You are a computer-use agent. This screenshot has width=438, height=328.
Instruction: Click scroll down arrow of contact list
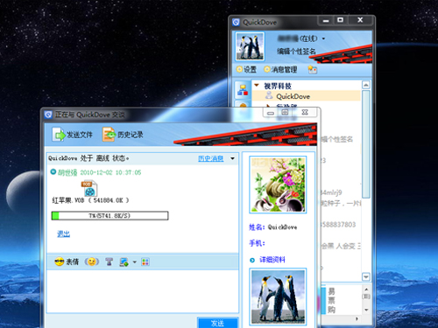pyautogui.click(x=366, y=276)
